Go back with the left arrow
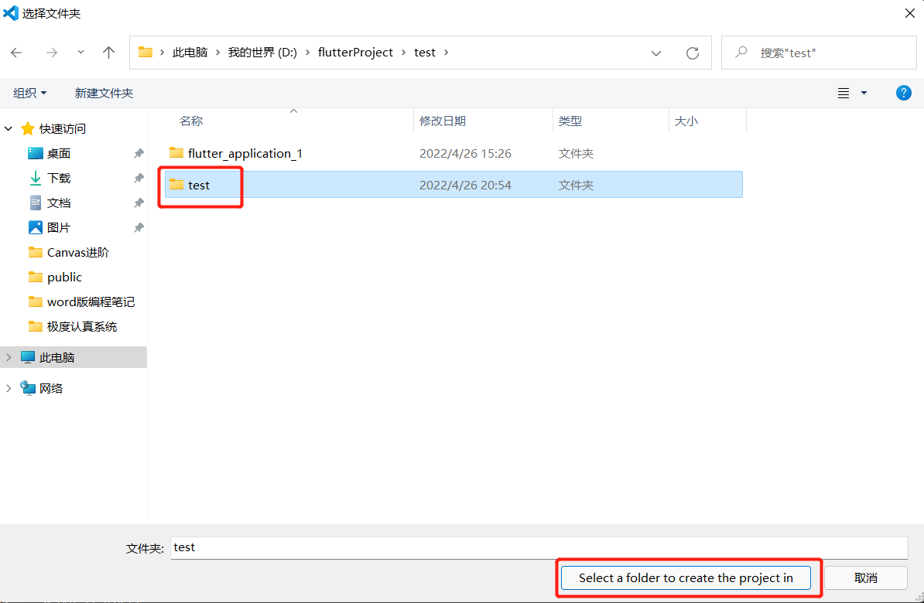Viewport: 924px width, 603px height. pyautogui.click(x=16, y=53)
